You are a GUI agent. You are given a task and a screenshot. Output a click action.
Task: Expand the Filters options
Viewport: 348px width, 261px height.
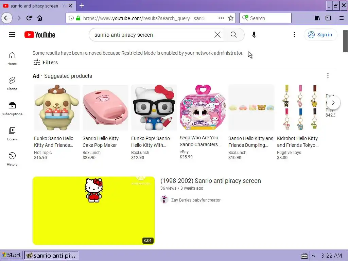(x=46, y=63)
